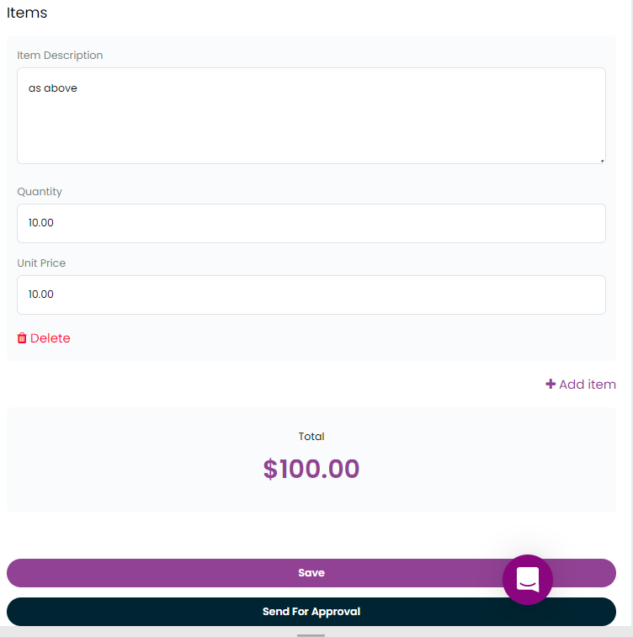Click the red trash can icon

tap(22, 338)
